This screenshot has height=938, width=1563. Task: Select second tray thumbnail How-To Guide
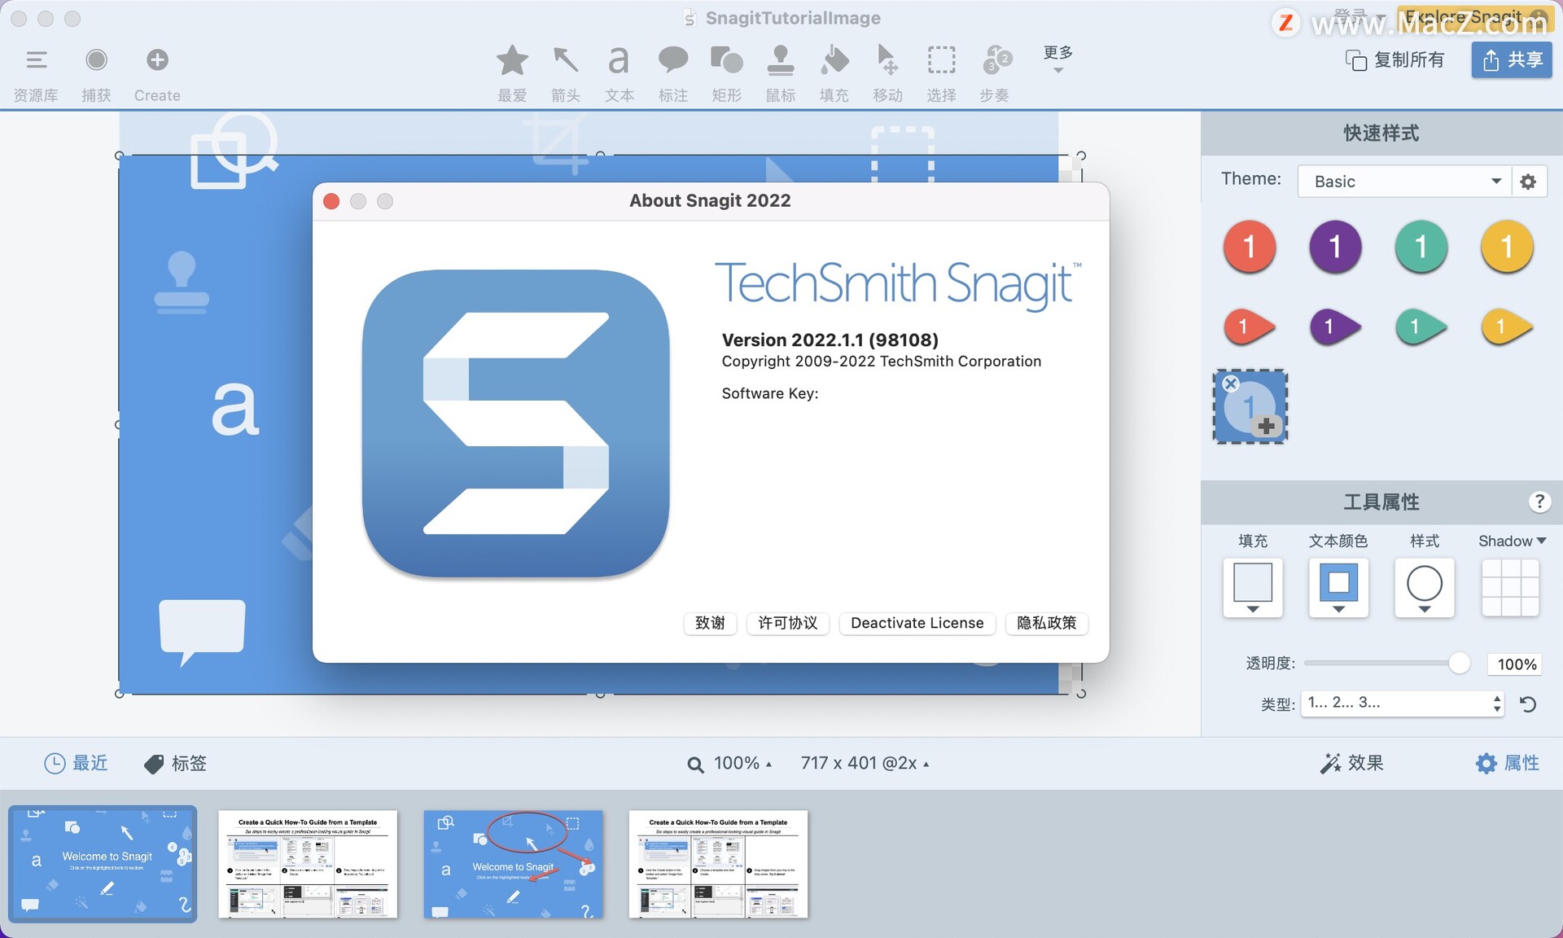pyautogui.click(x=308, y=864)
